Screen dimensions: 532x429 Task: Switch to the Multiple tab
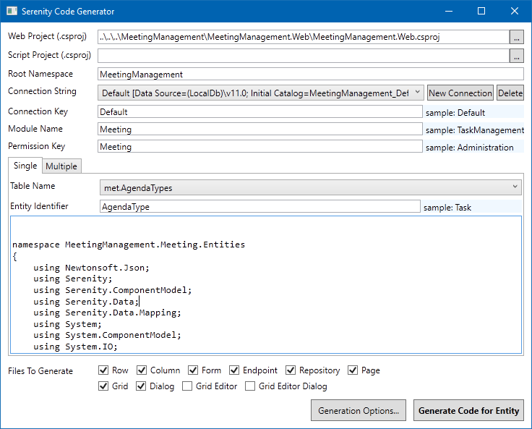[61, 166]
